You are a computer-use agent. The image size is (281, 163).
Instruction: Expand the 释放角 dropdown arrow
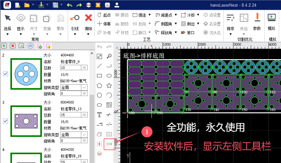pyautogui.click(x=176, y=32)
